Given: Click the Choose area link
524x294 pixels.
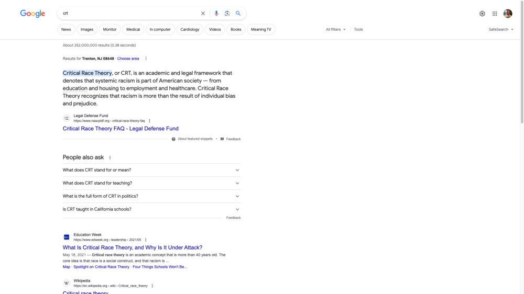Looking at the screenshot, I should 128,59.
